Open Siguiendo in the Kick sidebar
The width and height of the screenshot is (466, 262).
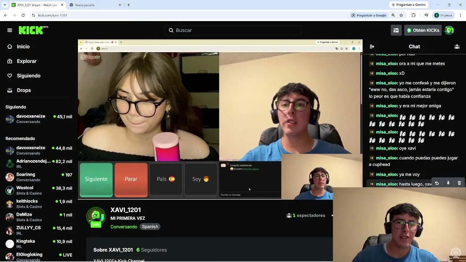pyautogui.click(x=29, y=76)
